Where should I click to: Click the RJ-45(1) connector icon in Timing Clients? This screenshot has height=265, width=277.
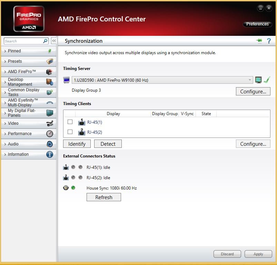82,122
